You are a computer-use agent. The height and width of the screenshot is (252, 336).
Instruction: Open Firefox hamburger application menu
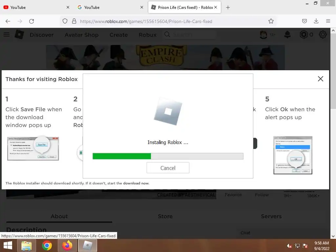pyautogui.click(x=328, y=21)
